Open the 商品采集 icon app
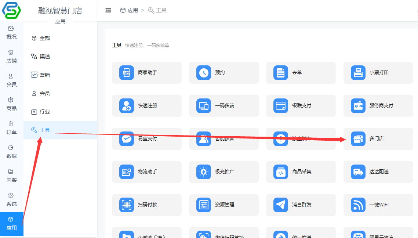This screenshot has height=238, width=418. (301, 172)
